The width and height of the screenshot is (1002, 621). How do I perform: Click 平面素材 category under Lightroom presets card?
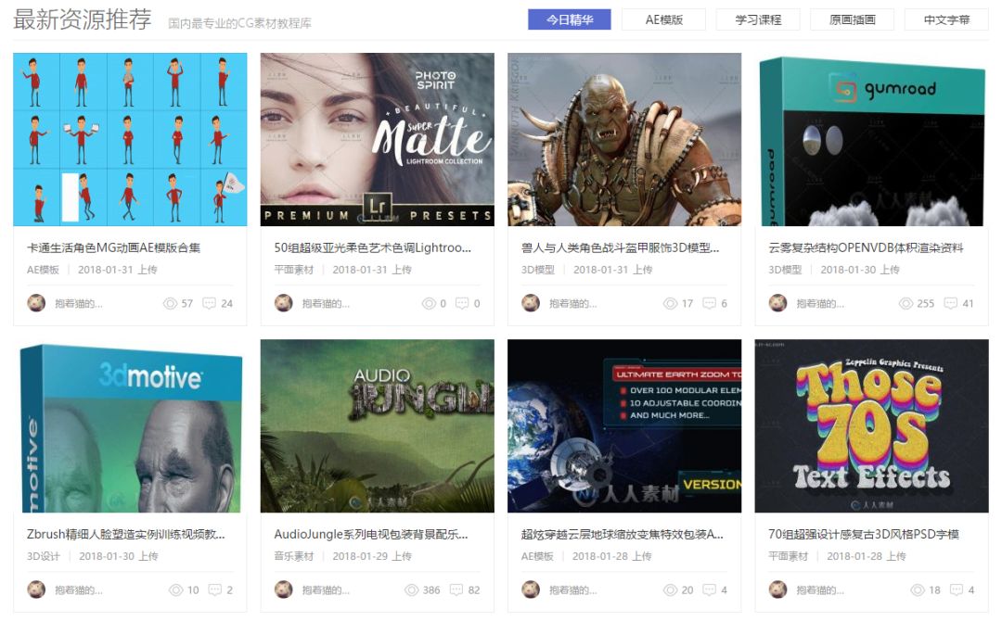pyautogui.click(x=294, y=270)
